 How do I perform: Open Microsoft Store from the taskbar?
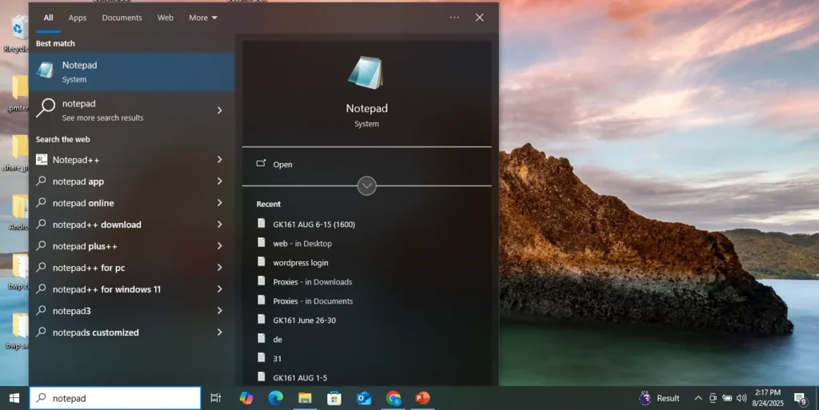tap(334, 398)
